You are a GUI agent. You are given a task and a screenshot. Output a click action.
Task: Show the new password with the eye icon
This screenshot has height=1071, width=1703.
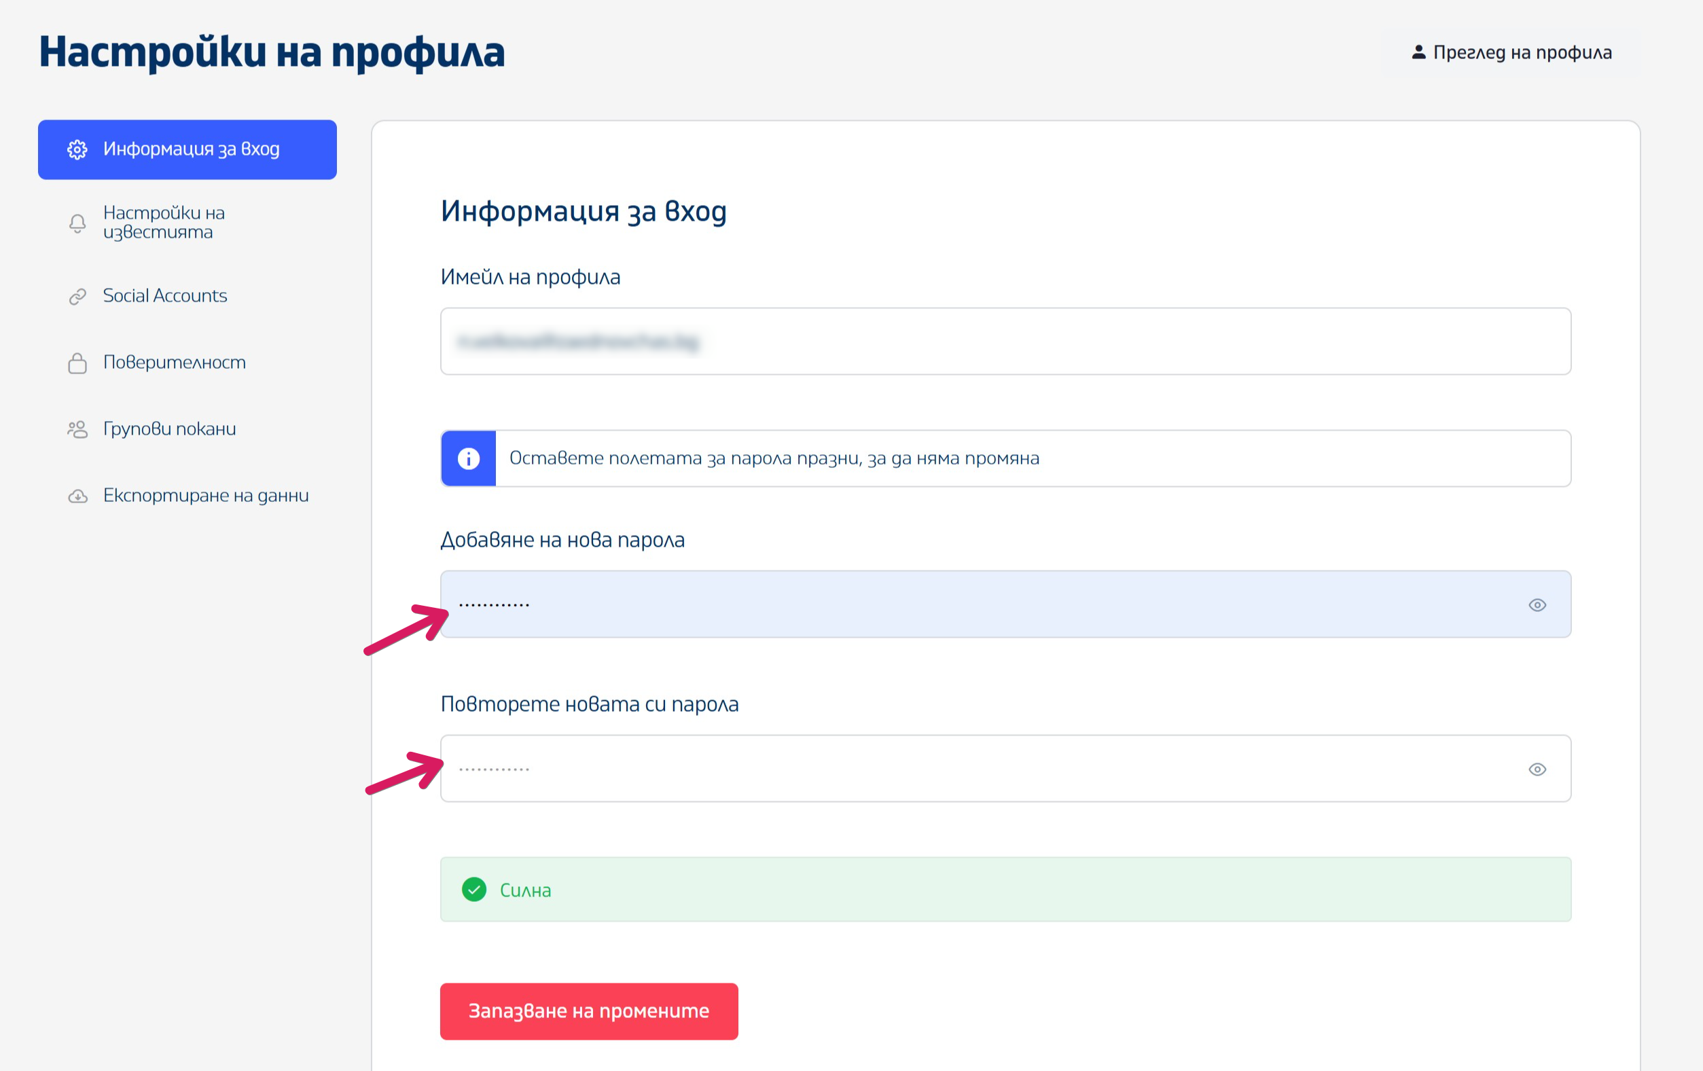coord(1537,605)
